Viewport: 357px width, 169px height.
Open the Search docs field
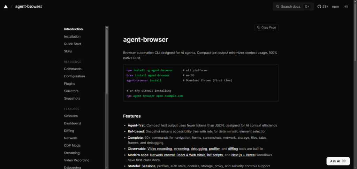tap(293, 7)
